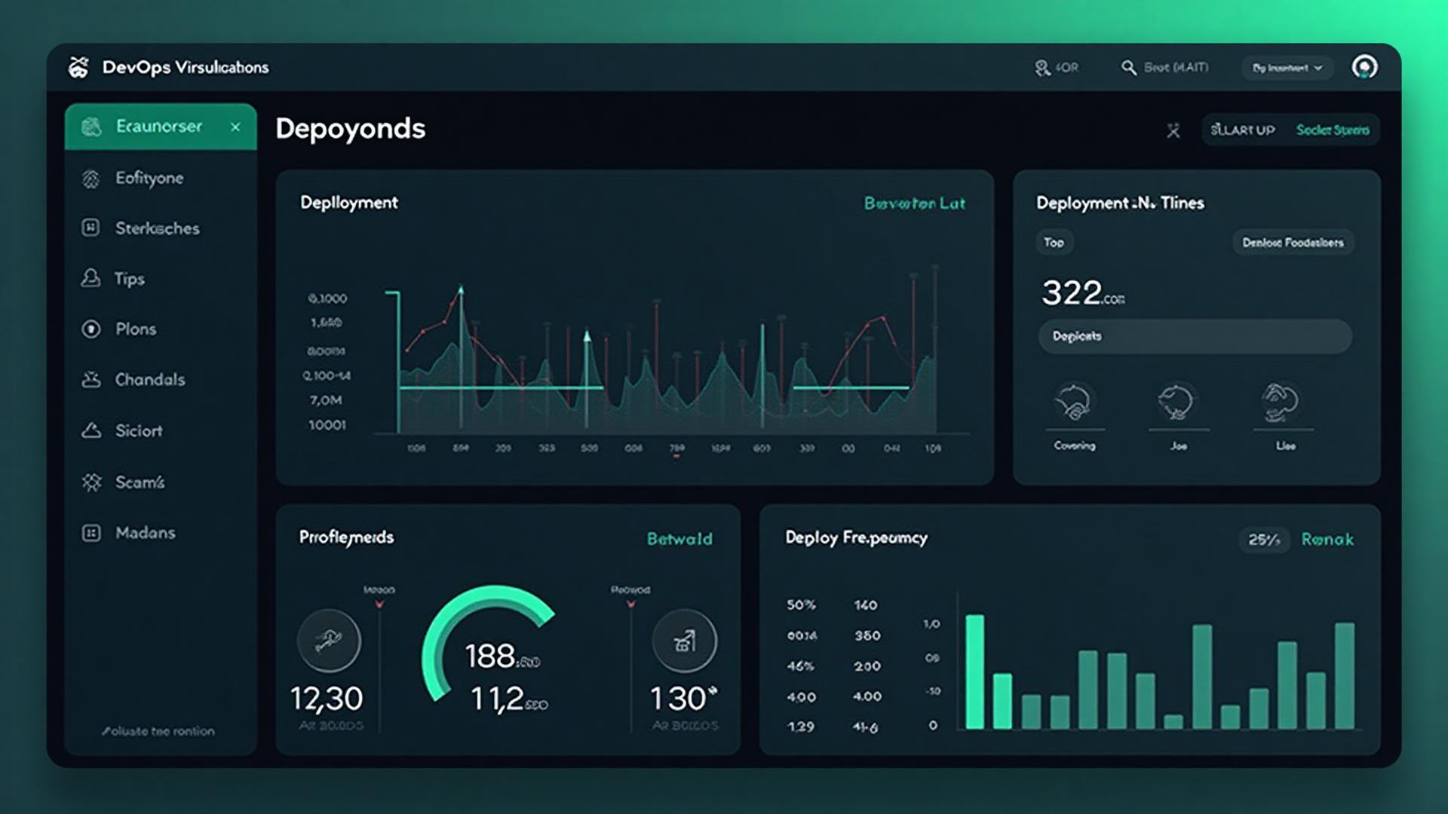Viewport: 1448px width, 814px height.
Task: Click the Sterkaches sidebar icon
Action: pyautogui.click(x=90, y=228)
